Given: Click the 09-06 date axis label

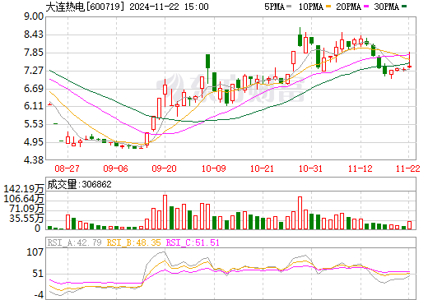Looking at the screenshot, I should coord(116,168).
